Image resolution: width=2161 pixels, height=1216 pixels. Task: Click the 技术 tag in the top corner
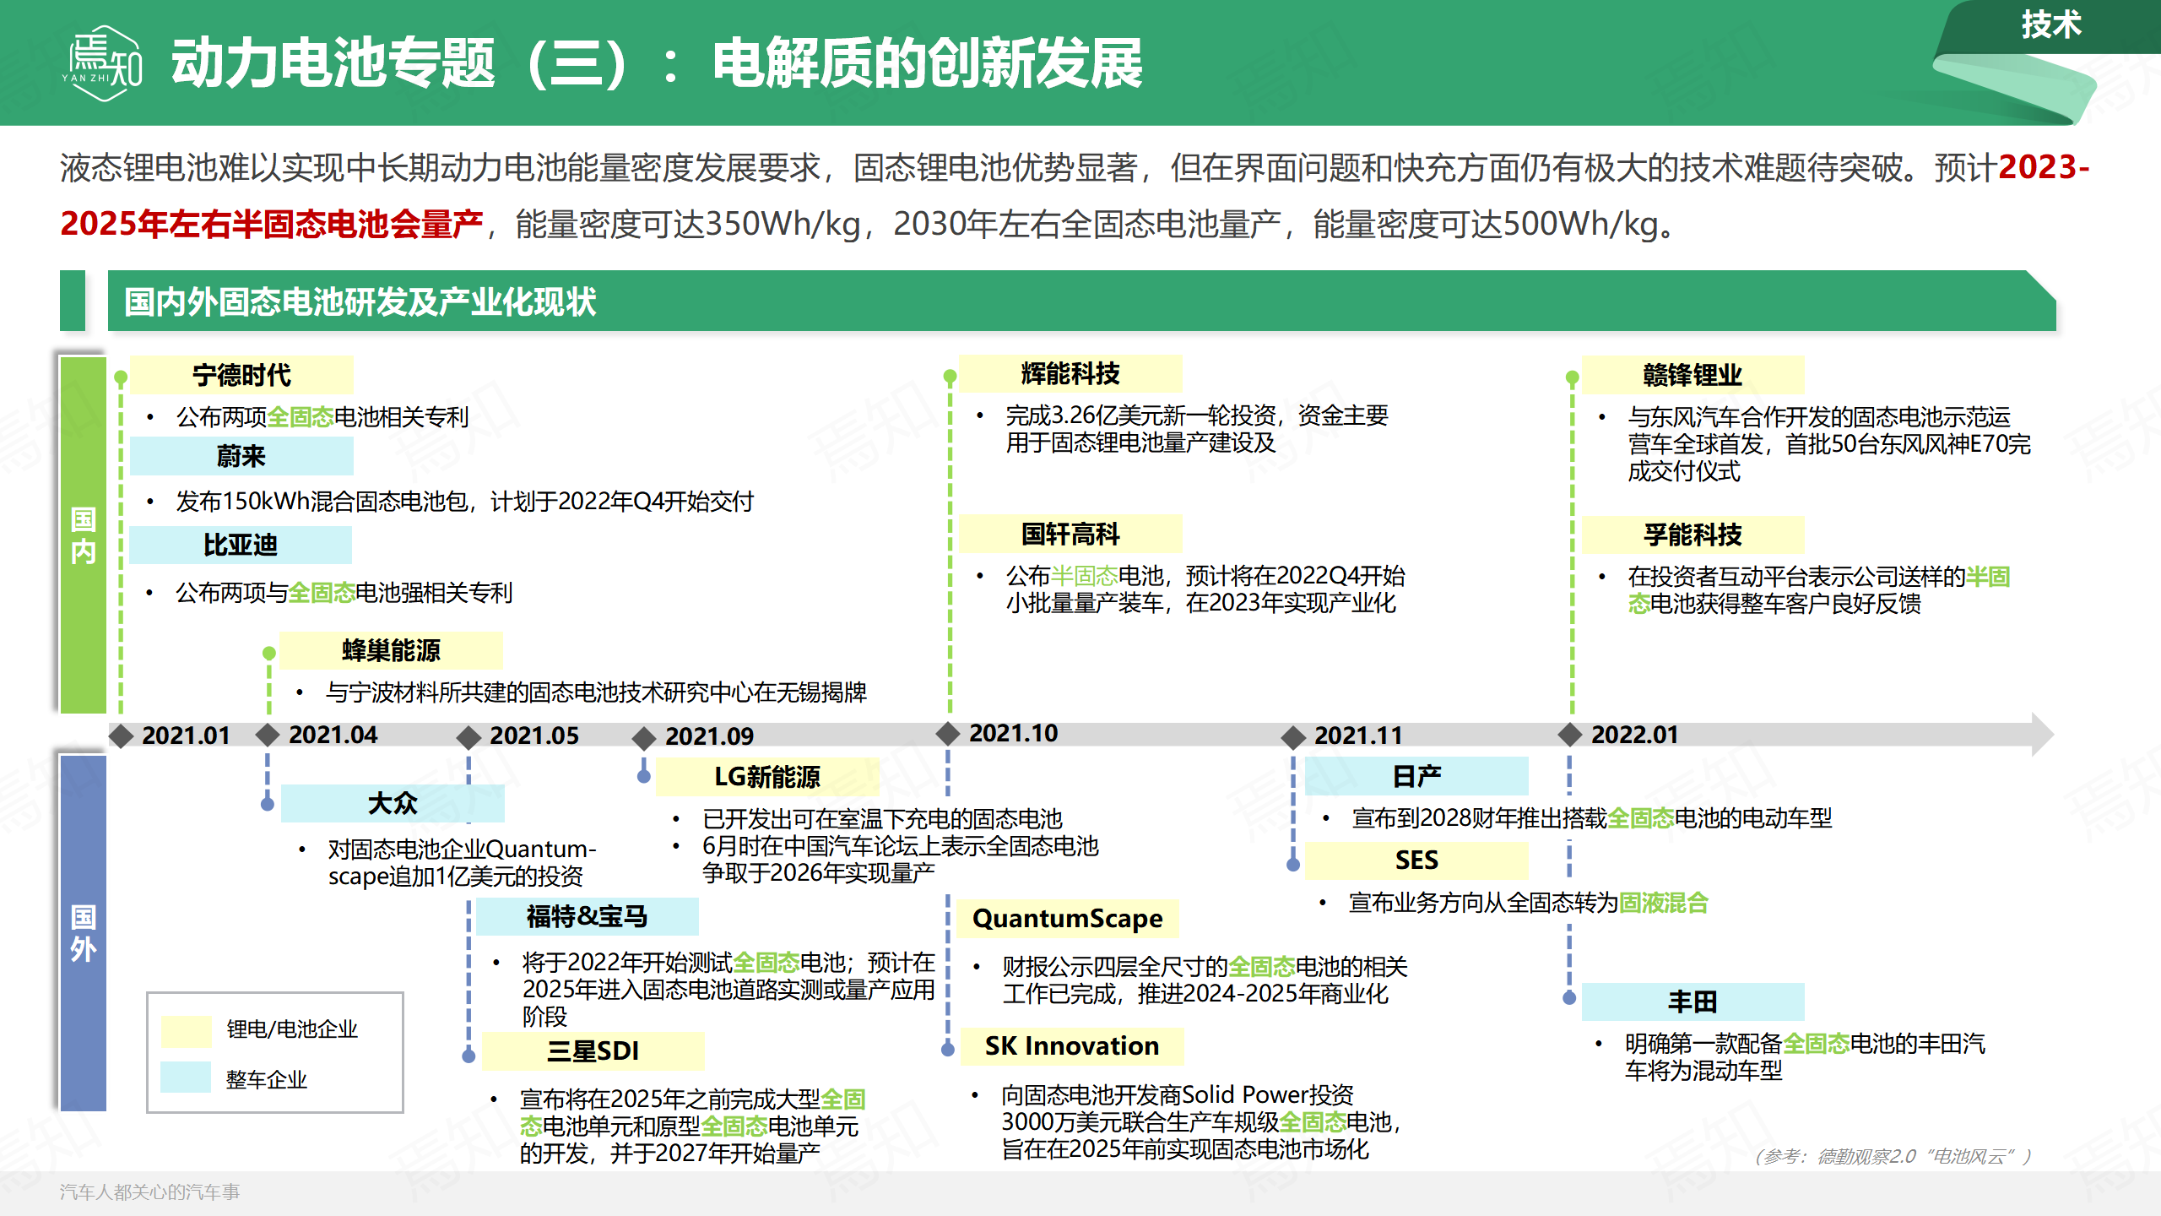(2050, 24)
